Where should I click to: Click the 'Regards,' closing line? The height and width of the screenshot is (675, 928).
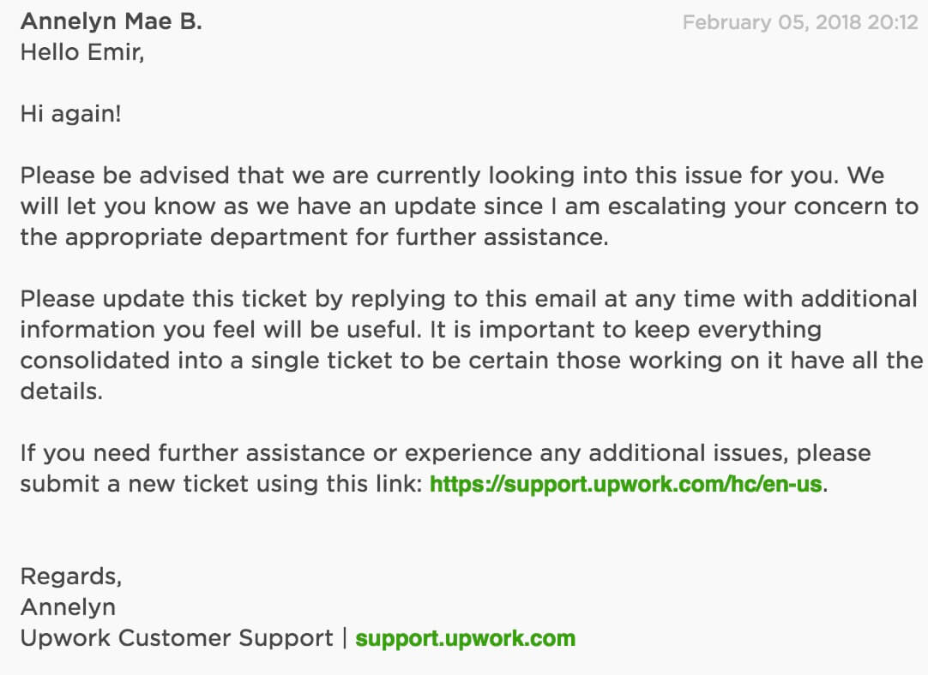click(70, 576)
